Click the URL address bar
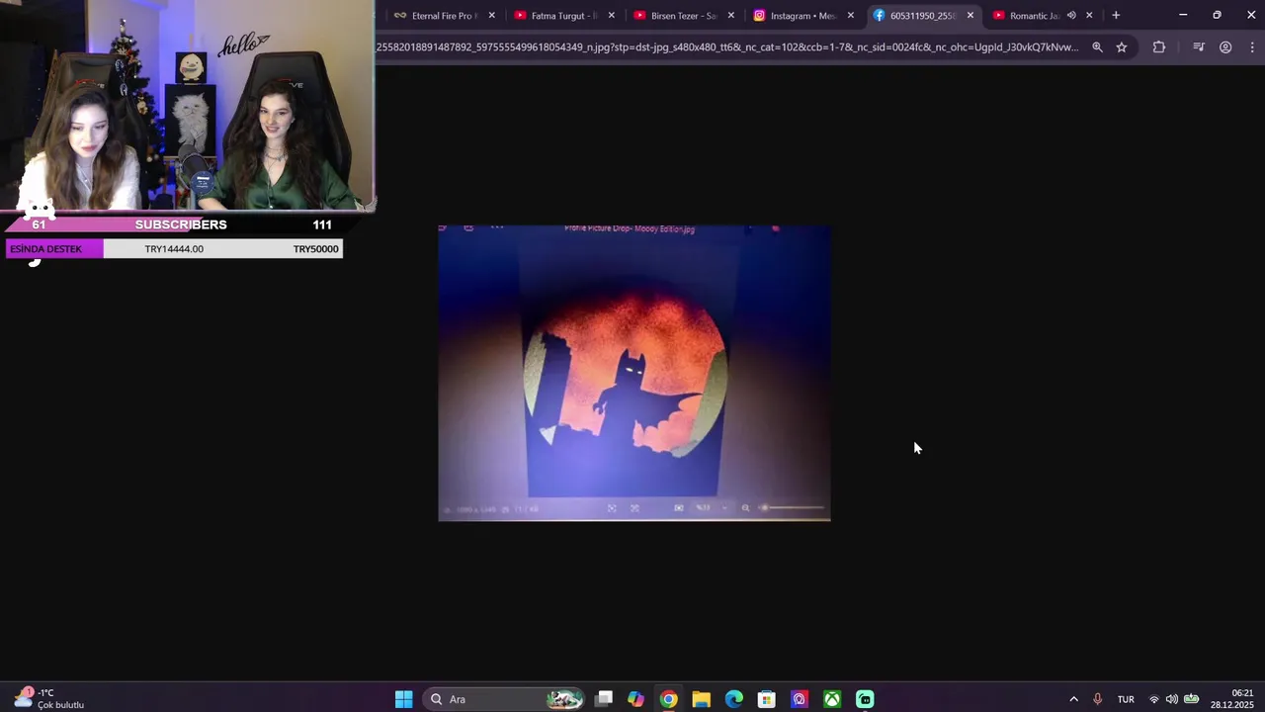 click(726, 46)
